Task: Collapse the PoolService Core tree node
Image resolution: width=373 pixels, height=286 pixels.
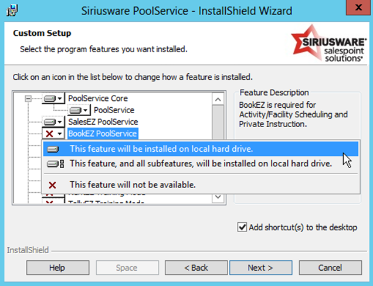Action: pyautogui.click(x=28, y=98)
